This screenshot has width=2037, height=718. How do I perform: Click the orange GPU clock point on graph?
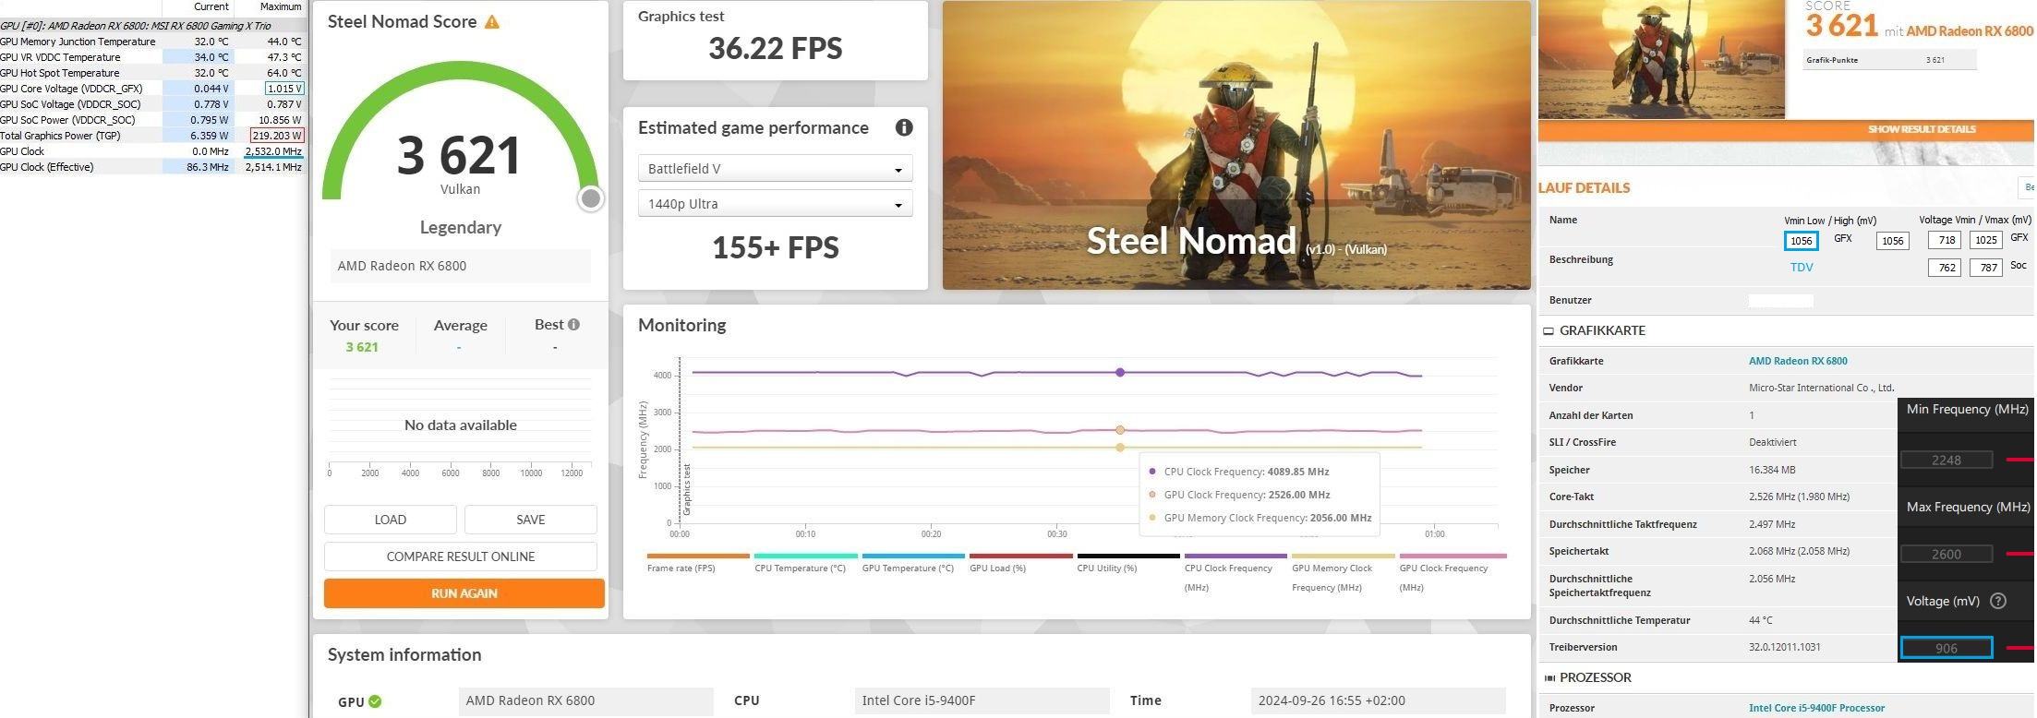click(1120, 430)
